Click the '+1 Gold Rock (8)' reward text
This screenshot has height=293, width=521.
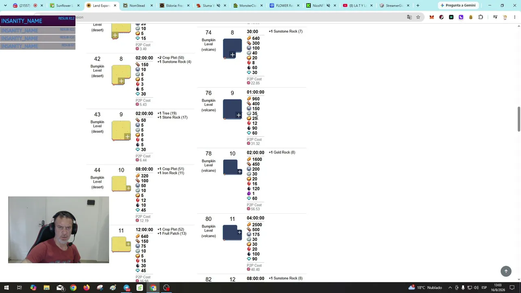pos(282,153)
